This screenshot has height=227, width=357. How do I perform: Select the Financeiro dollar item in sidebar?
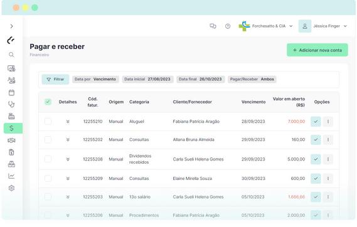pyautogui.click(x=13, y=129)
